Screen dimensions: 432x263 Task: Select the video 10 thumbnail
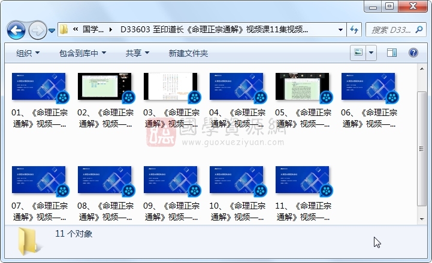[x=236, y=180]
